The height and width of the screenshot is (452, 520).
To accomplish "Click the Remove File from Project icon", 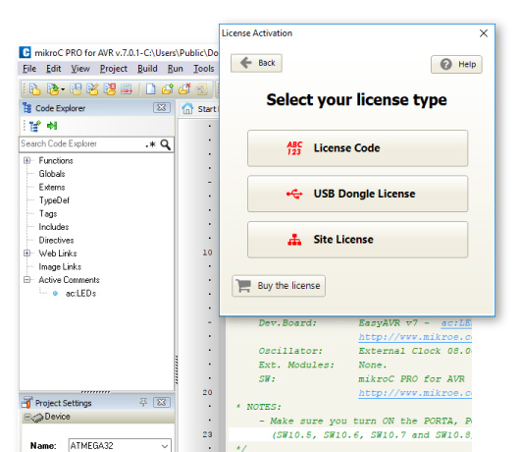I will pos(184,89).
